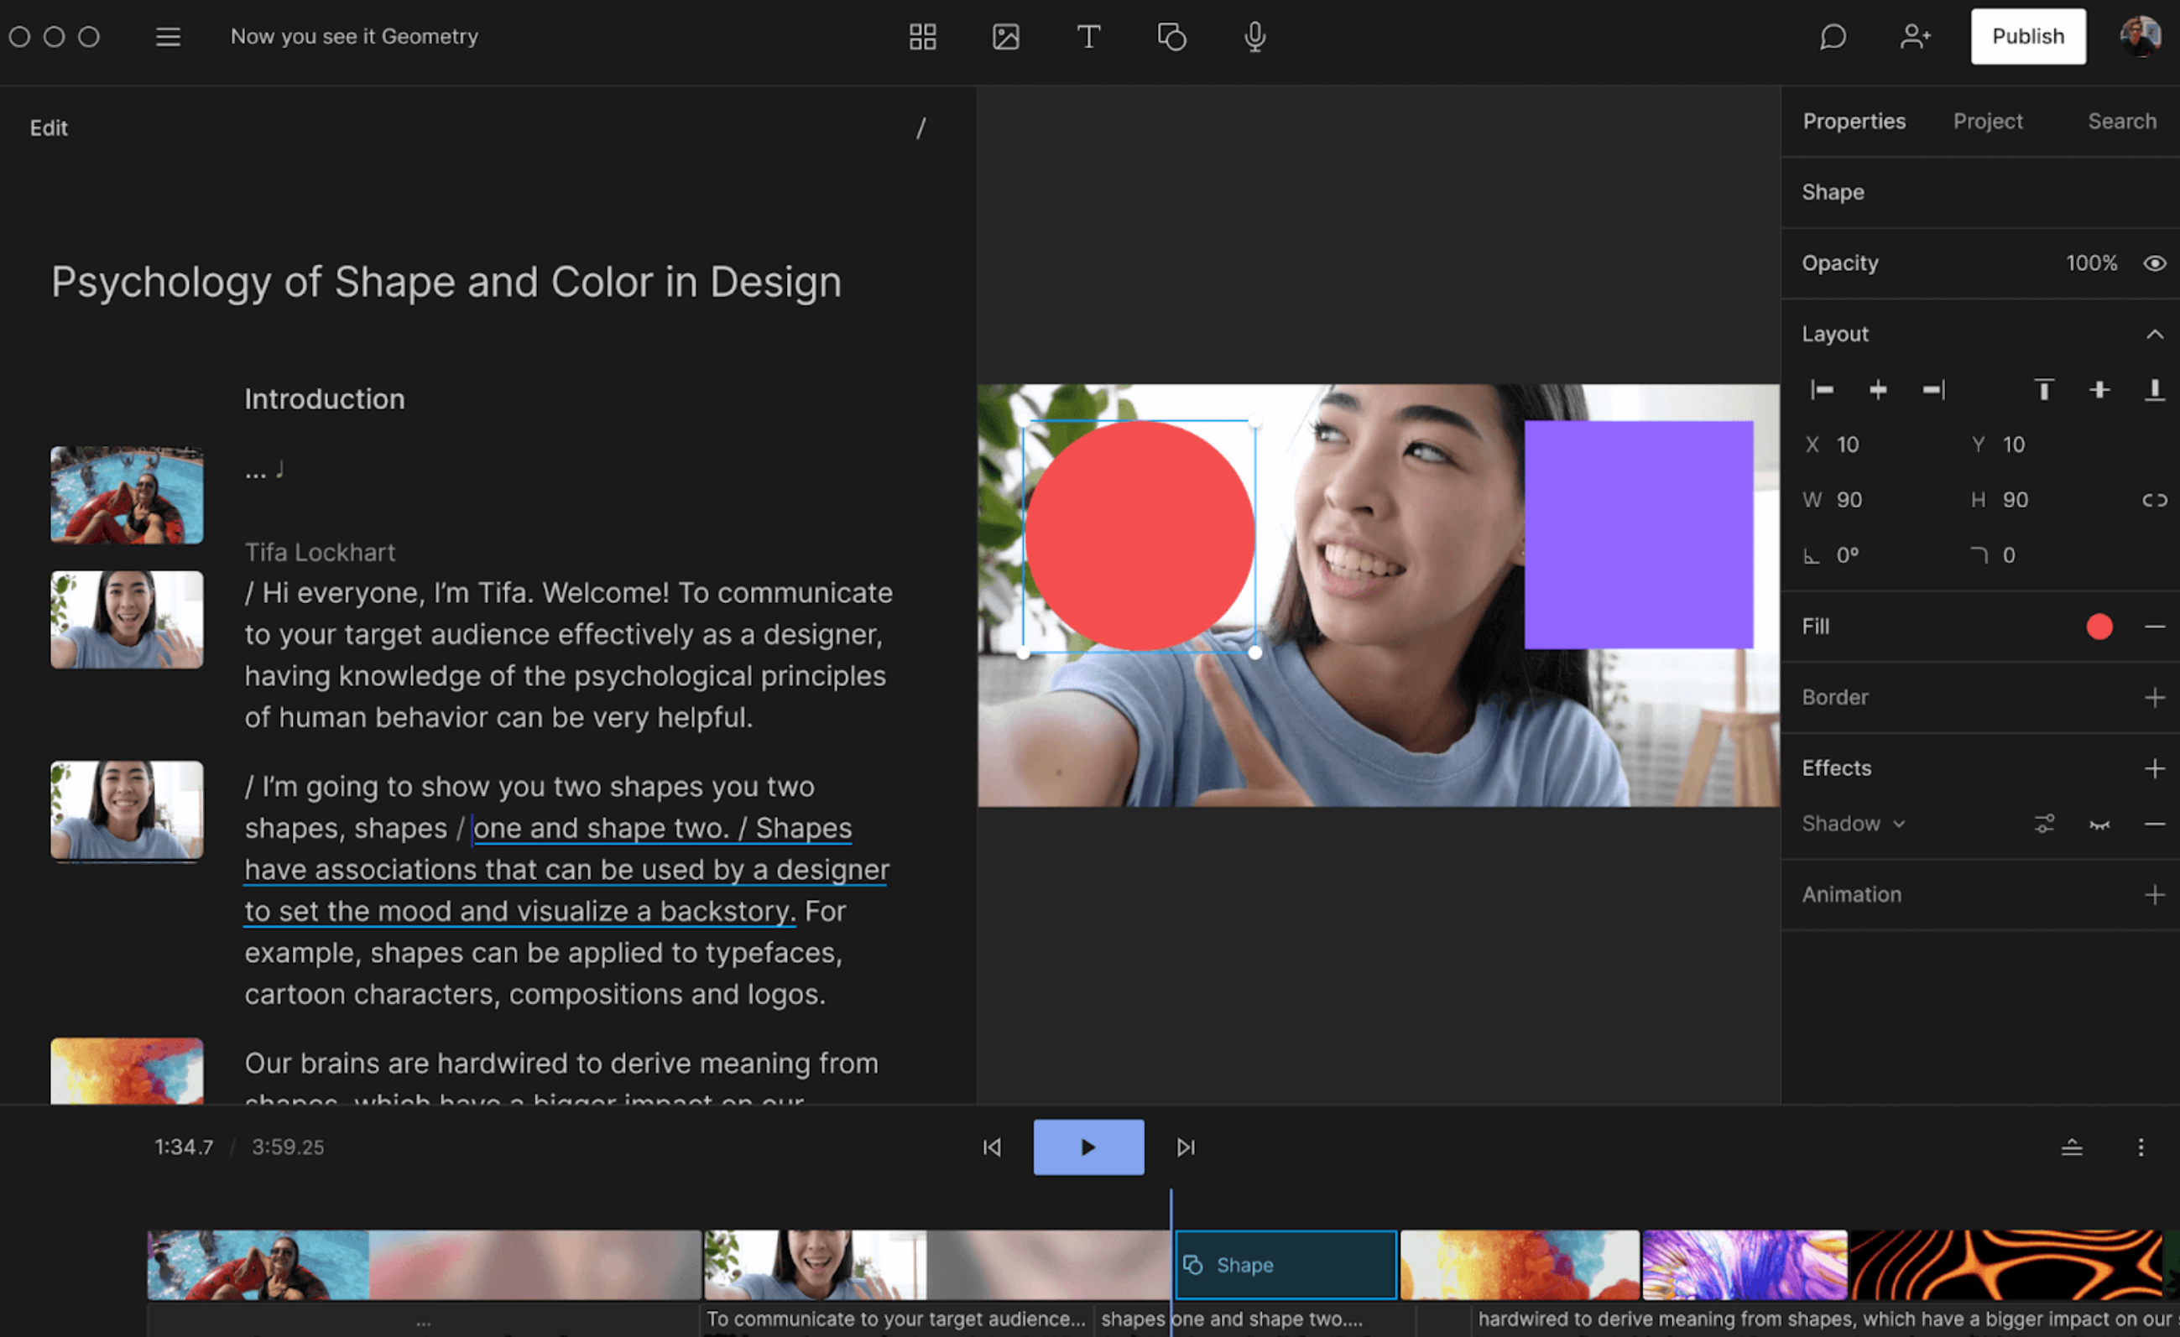Image resolution: width=2180 pixels, height=1337 pixels.
Task: Select the align-left icon under Layout
Action: tap(1822, 389)
